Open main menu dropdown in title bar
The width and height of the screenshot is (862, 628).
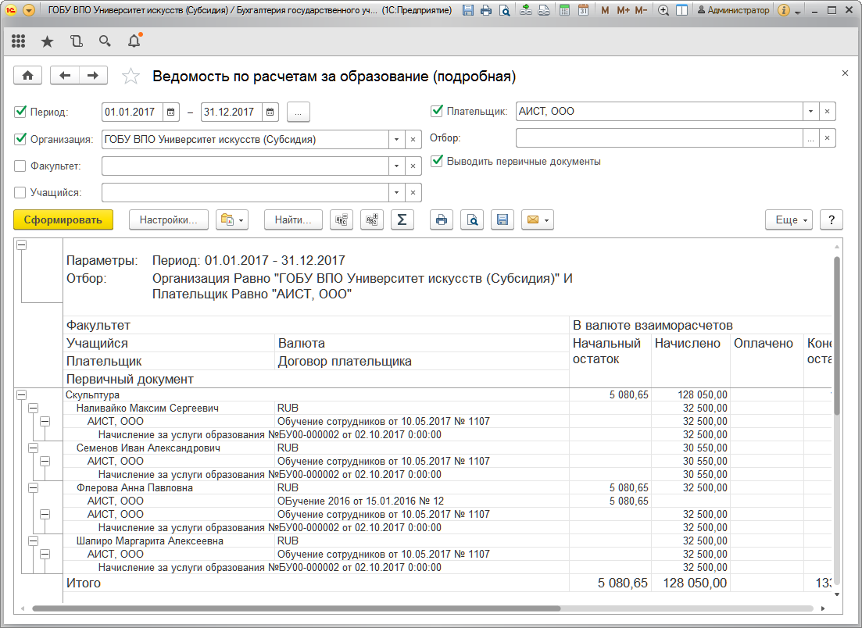29,10
